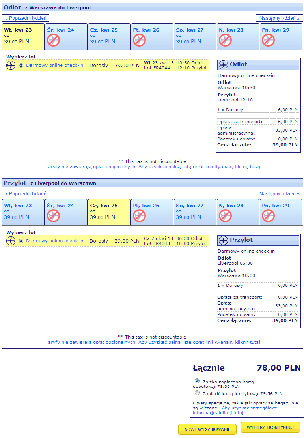
Task: Select radio button for flight FR4044
Action: click(21, 66)
